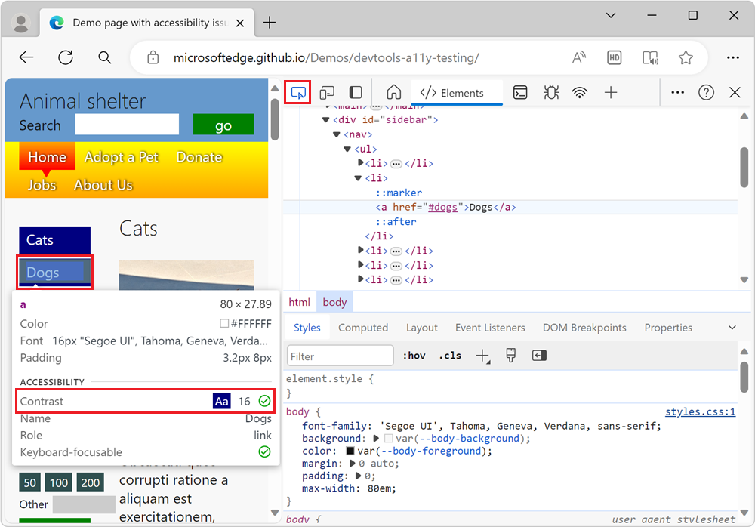This screenshot has height=527, width=755.
Task: Click the Aa contrast swatch
Action: coord(221,401)
